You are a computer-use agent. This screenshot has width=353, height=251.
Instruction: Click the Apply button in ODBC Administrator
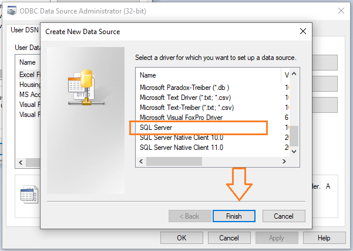click(277, 238)
